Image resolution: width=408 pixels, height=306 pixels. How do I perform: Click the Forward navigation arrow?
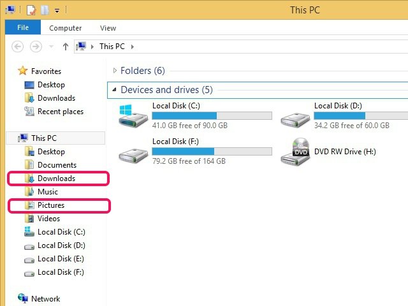pos(36,47)
